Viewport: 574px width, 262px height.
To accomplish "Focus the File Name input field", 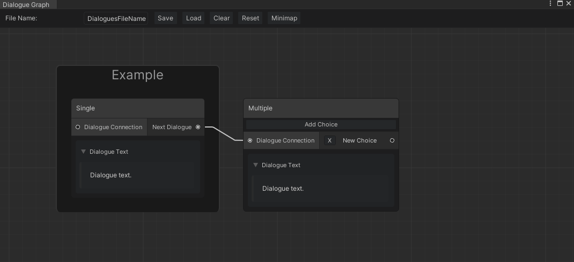I will [116, 18].
